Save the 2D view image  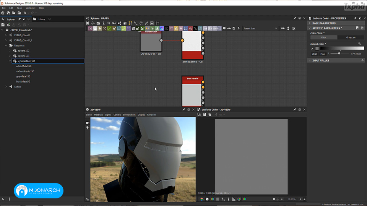pyautogui.click(x=204, y=114)
